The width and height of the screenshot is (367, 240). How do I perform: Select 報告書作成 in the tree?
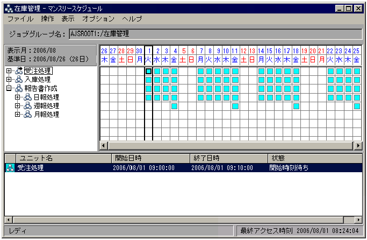coord(41,88)
